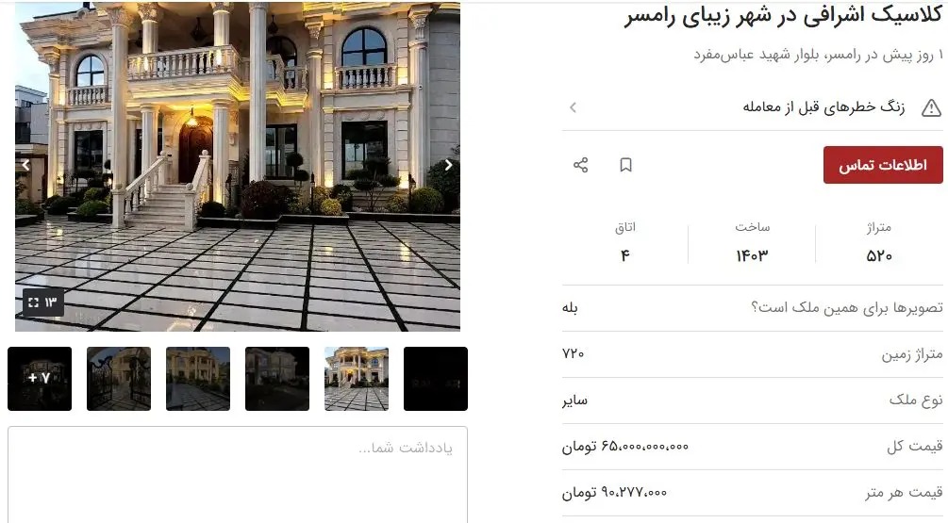The width and height of the screenshot is (948, 523).
Task: Click the قیمت کل price row
Action: 752,447
